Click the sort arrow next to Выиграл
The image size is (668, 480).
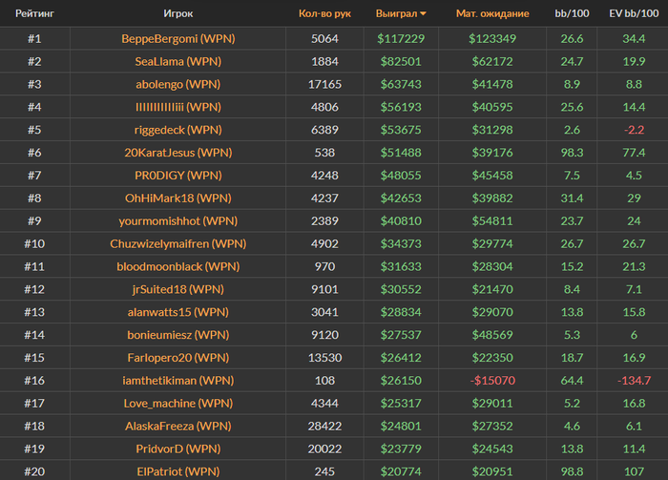point(423,13)
